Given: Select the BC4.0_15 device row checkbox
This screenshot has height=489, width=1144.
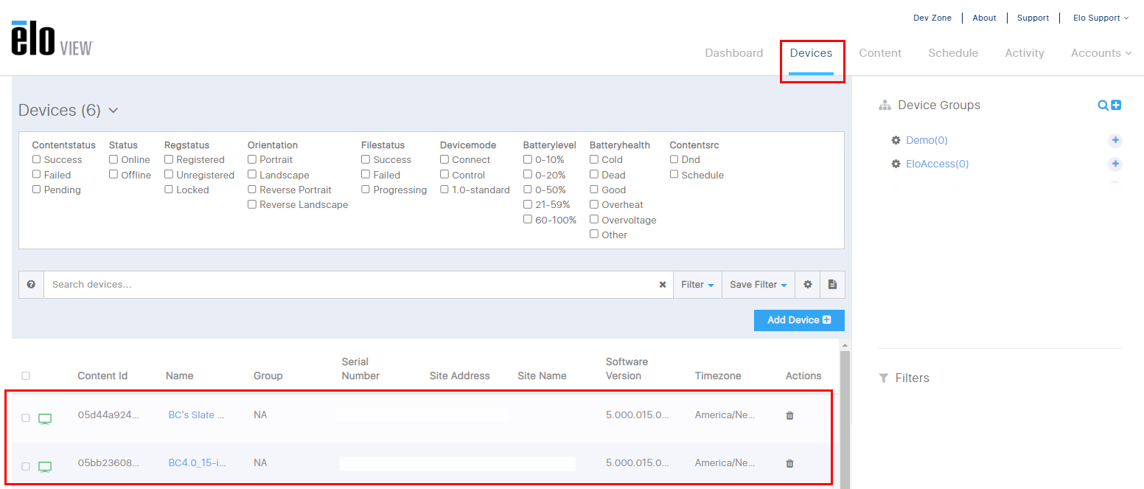Looking at the screenshot, I should tap(26, 466).
